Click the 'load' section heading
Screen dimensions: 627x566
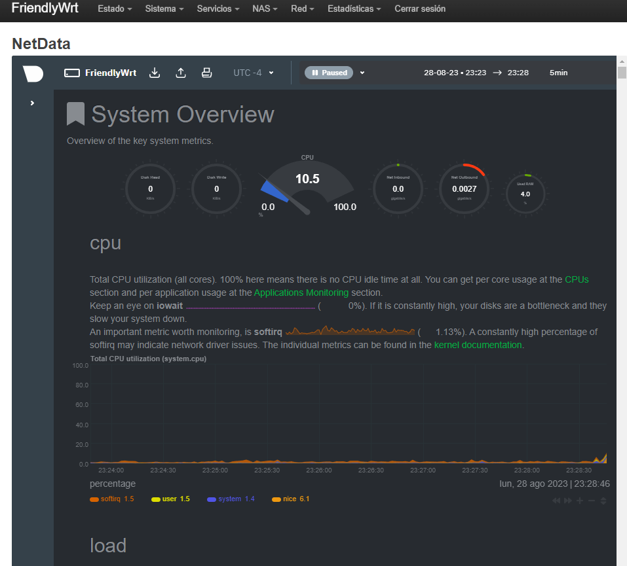click(x=108, y=546)
